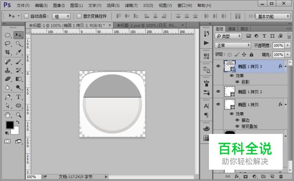Select the Elliptical Marquee tool
The height and width of the screenshot is (181, 294).
tap(8, 35)
